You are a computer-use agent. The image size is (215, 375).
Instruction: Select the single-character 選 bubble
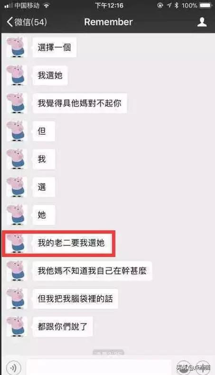[x=44, y=187]
